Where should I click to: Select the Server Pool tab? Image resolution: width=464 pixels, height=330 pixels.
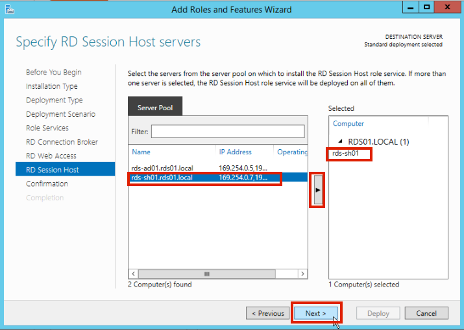pos(155,108)
